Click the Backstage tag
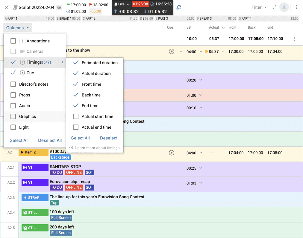This screenshot has width=303, height=238. 60,157
